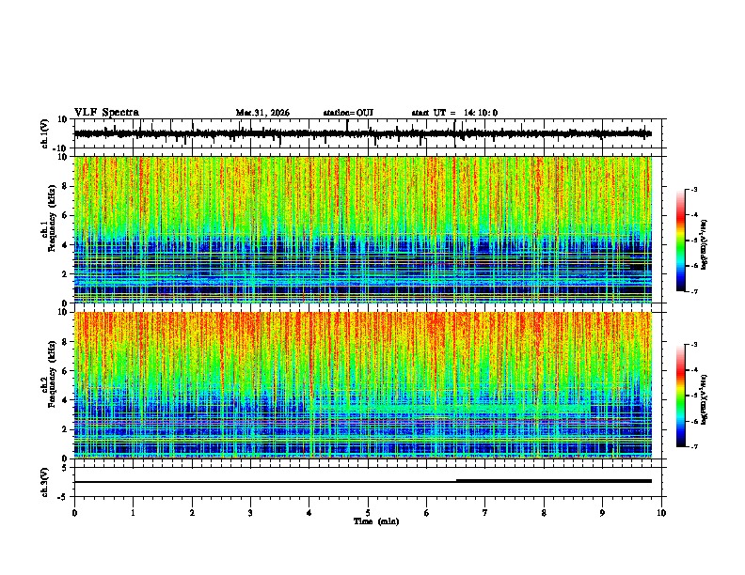
Task: Click the "start UT = 14:10:0" header text
Action: (x=454, y=113)
